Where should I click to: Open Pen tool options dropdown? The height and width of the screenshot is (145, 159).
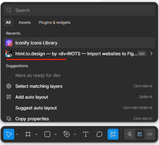75,134
